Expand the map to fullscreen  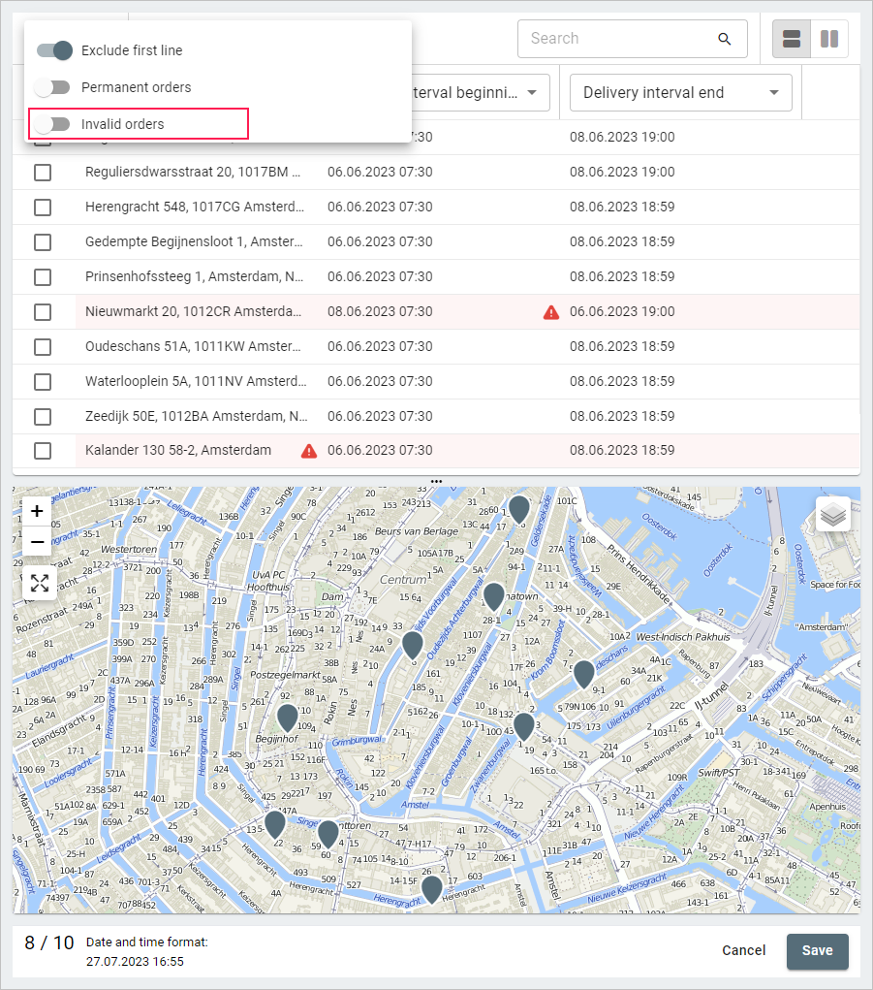coord(39,583)
